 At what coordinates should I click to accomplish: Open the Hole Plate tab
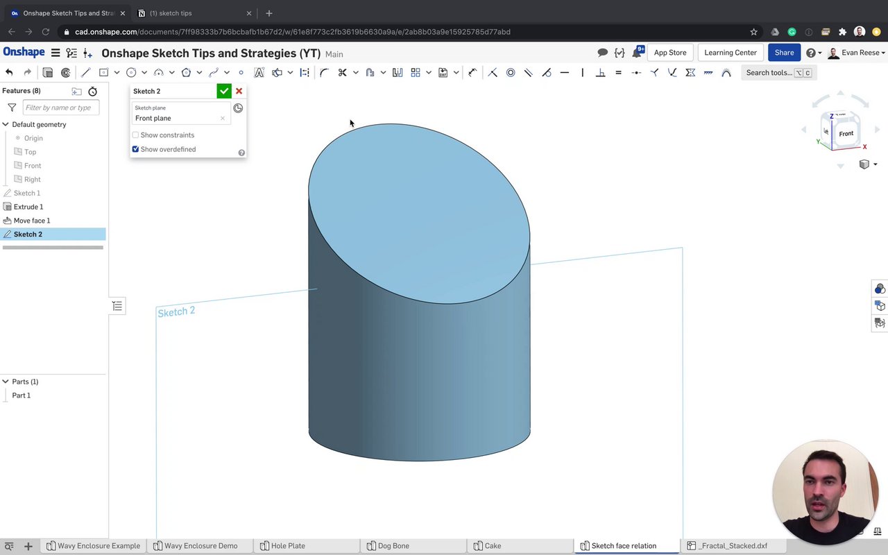(x=287, y=546)
